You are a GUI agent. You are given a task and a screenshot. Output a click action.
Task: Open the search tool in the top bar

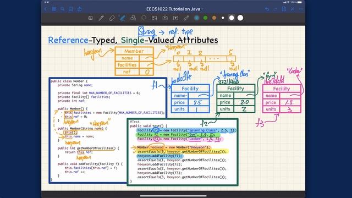63,9
